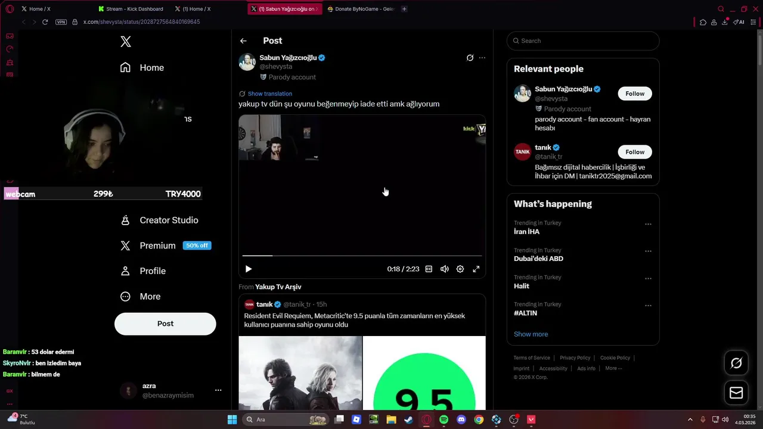The height and width of the screenshot is (429, 763).
Task: Open trend Dubai'deki ABD
Action: click(538, 259)
